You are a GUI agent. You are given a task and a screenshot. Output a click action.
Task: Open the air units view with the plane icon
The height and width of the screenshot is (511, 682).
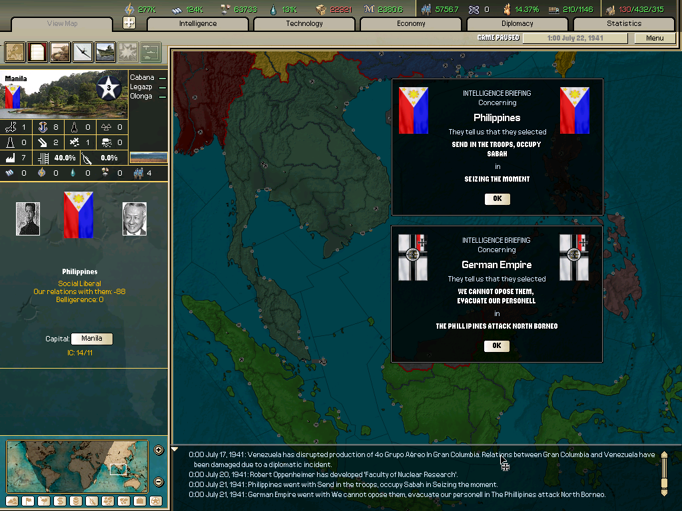[x=81, y=52]
